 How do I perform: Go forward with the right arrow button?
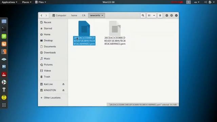pyautogui.click(x=46, y=15)
